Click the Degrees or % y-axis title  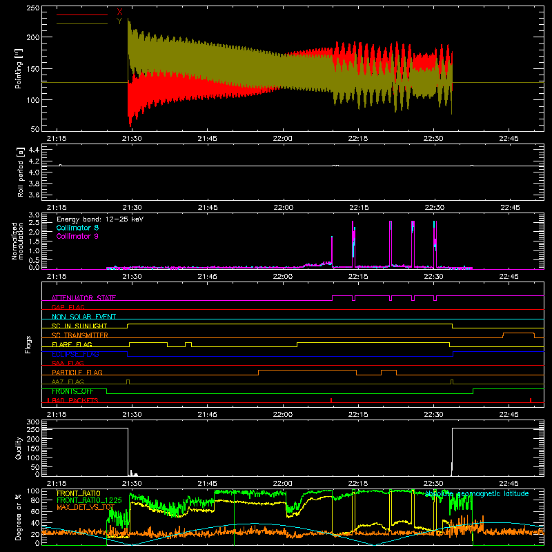pos(19,517)
